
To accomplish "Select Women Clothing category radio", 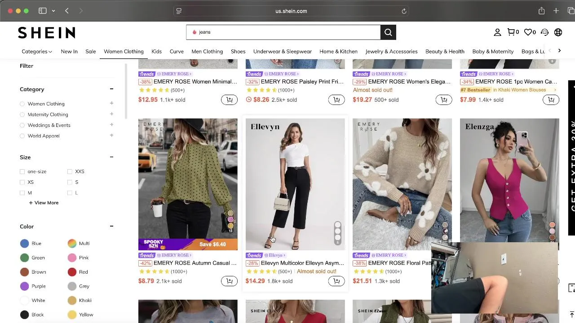I will click(22, 104).
